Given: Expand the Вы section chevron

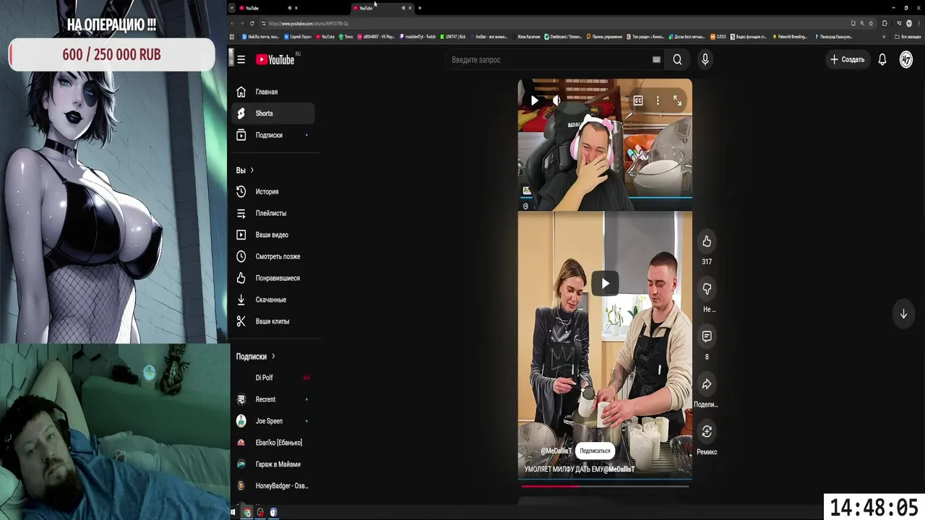Looking at the screenshot, I should pos(251,170).
